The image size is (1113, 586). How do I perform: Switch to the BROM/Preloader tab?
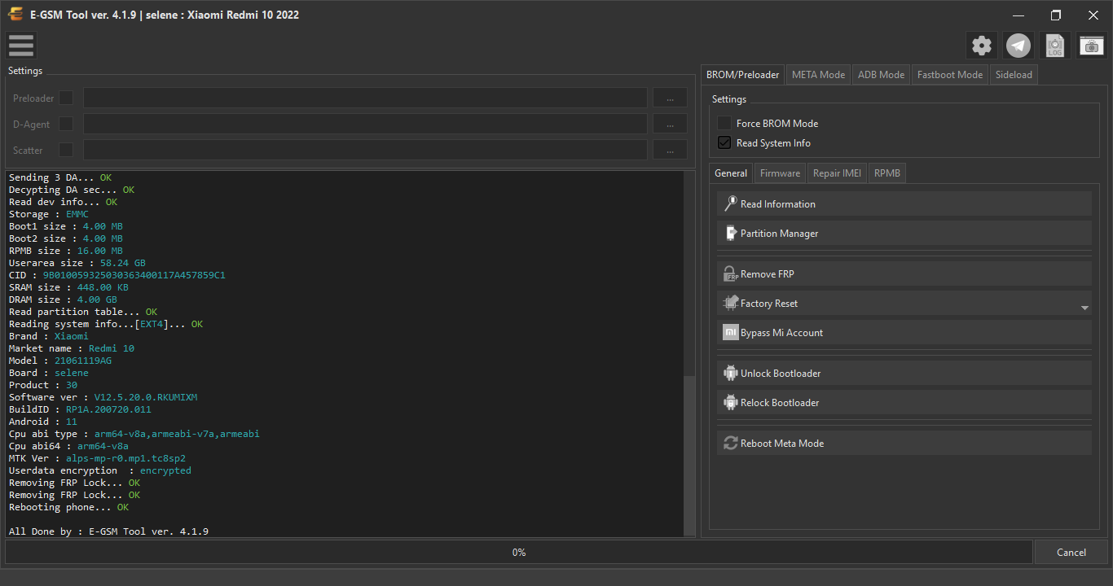742,74
